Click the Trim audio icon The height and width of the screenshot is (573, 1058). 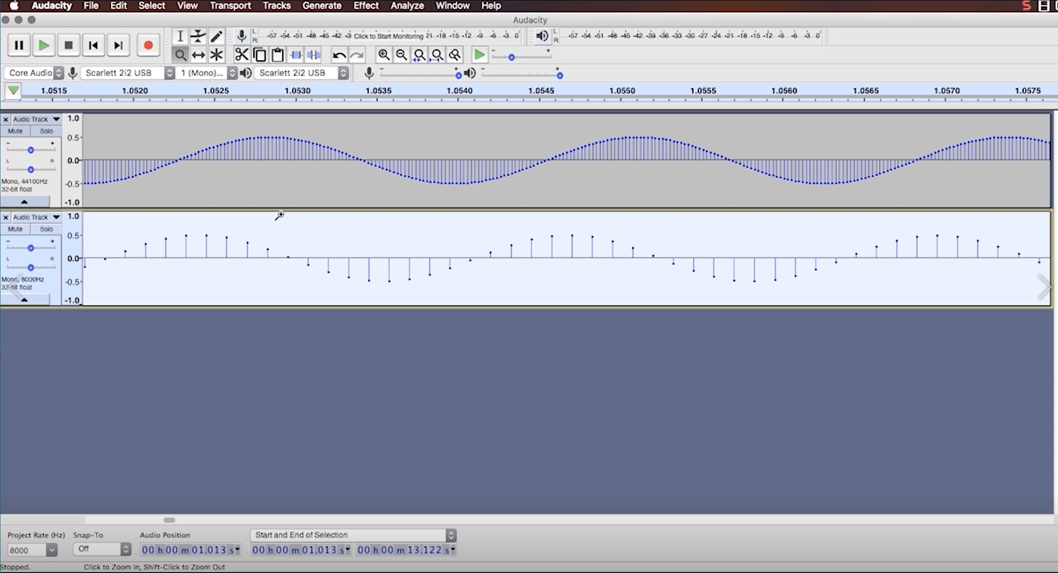(296, 55)
